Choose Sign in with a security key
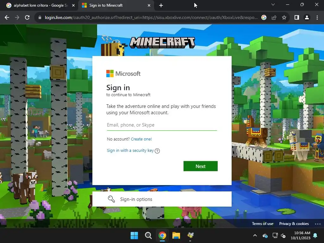The width and height of the screenshot is (324, 243). coord(130,150)
